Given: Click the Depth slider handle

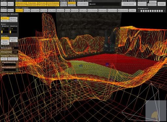Looking at the screenshot, I should click(x=10, y=32).
